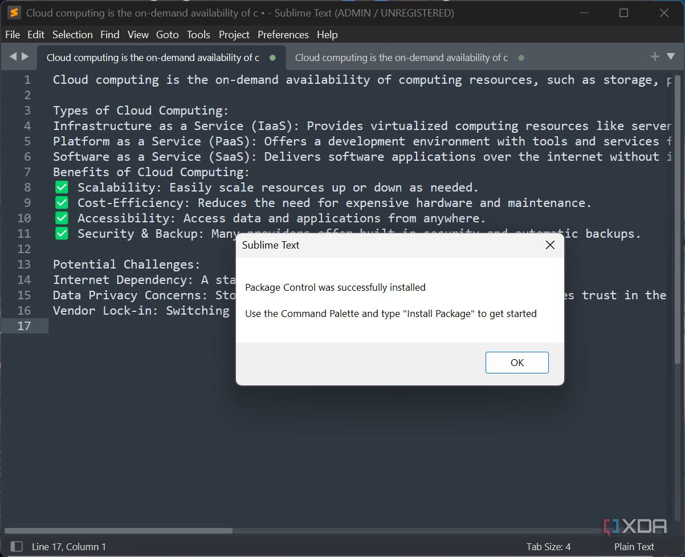Go to next tab with right arrow

coord(25,56)
